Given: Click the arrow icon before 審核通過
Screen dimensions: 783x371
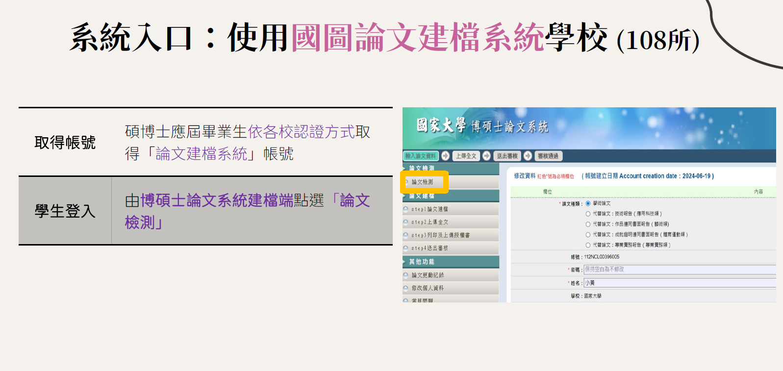Looking at the screenshot, I should click(x=528, y=156).
